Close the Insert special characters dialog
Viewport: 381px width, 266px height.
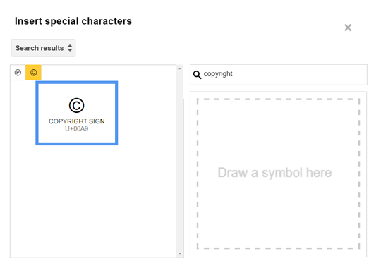click(348, 28)
